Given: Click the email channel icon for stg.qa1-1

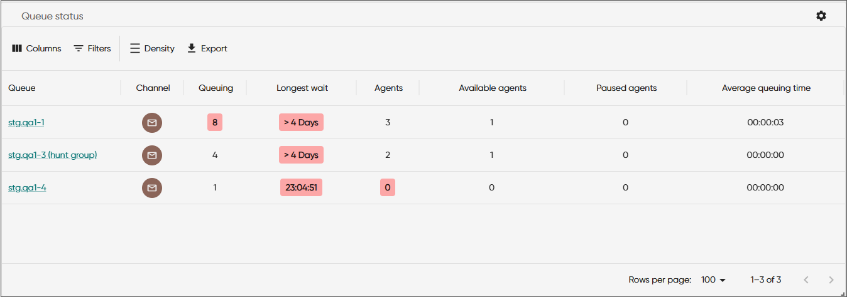Looking at the screenshot, I should point(152,123).
